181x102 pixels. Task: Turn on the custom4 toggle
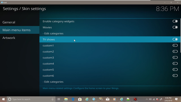[x=175, y=63]
